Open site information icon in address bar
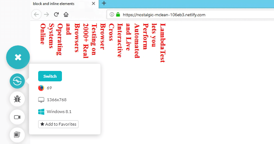The width and height of the screenshot is (274, 144). pos(112,14)
